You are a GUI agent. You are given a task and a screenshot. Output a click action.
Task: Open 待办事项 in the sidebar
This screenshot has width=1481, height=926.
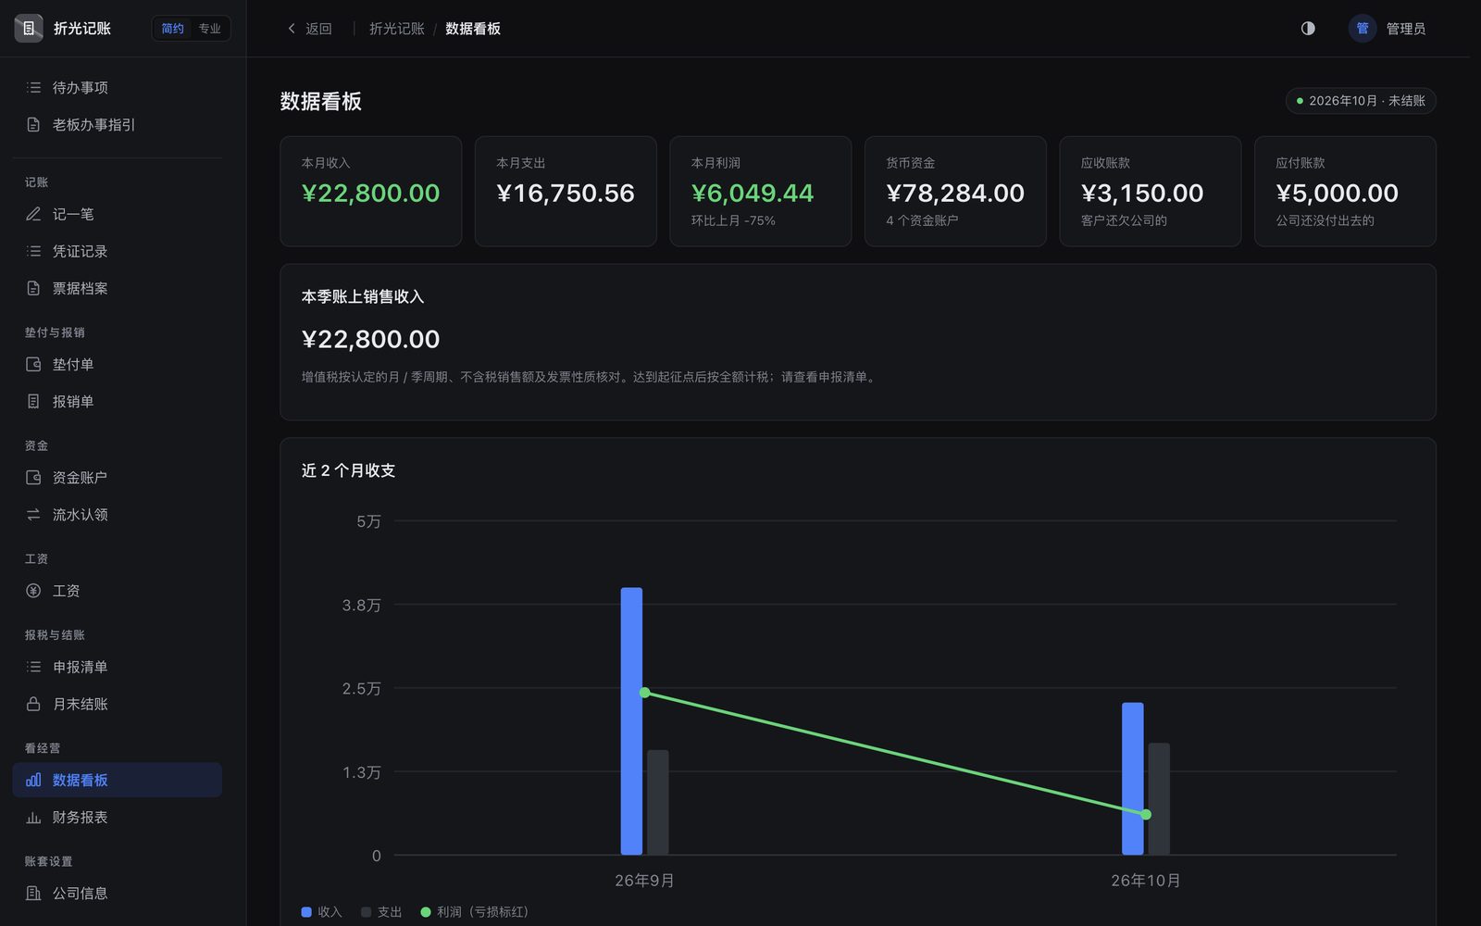[118, 87]
